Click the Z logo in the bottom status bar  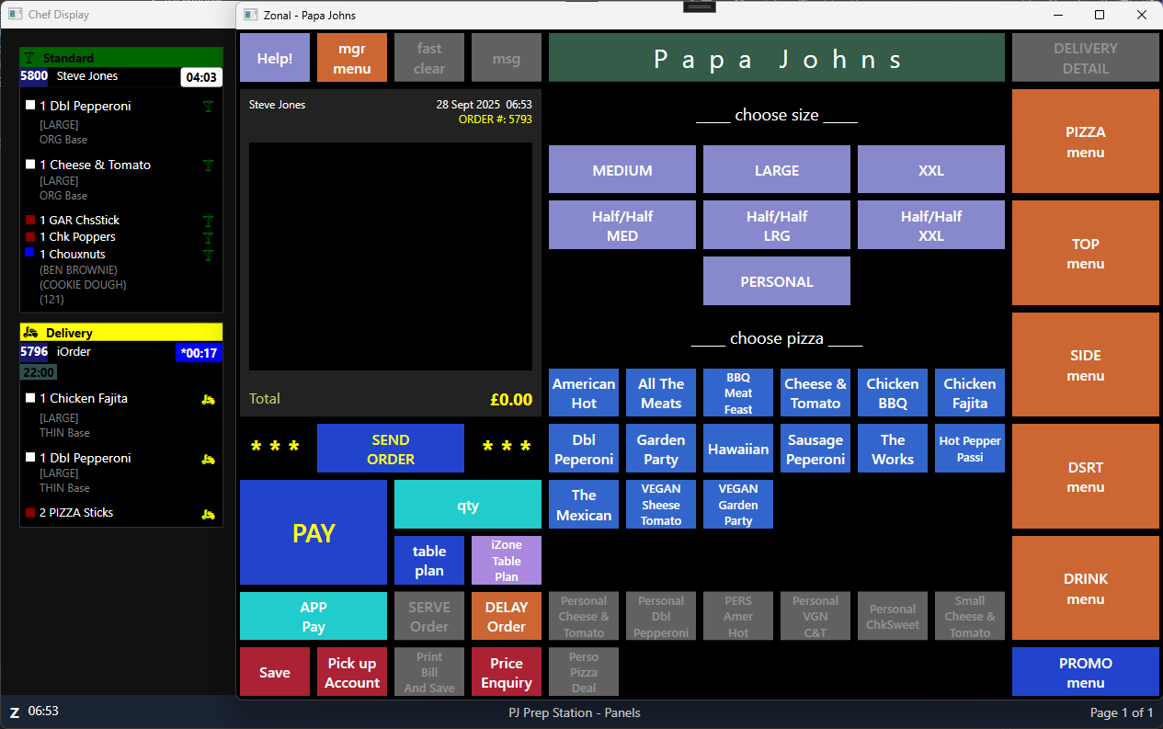coord(13,711)
